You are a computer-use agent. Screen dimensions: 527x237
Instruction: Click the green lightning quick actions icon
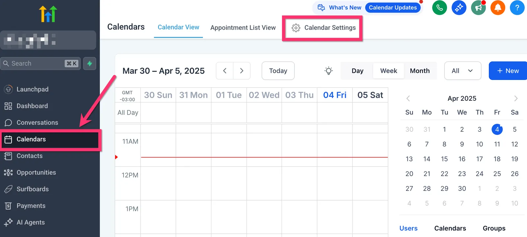pyautogui.click(x=90, y=64)
